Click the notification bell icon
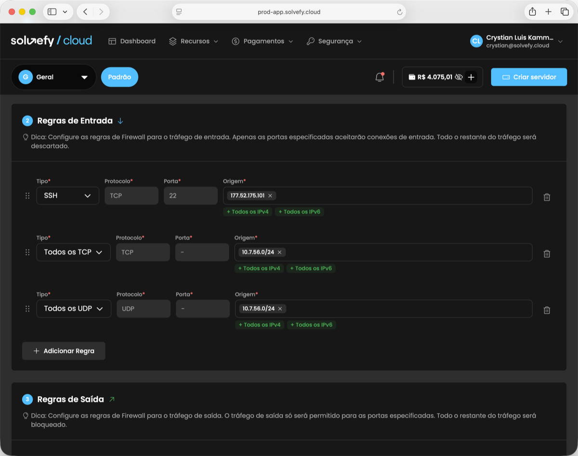The image size is (578, 456). (x=380, y=77)
